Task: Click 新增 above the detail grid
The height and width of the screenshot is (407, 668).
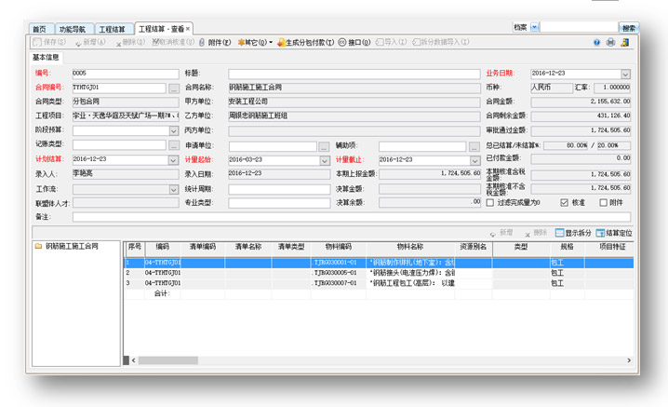Action: [x=501, y=233]
